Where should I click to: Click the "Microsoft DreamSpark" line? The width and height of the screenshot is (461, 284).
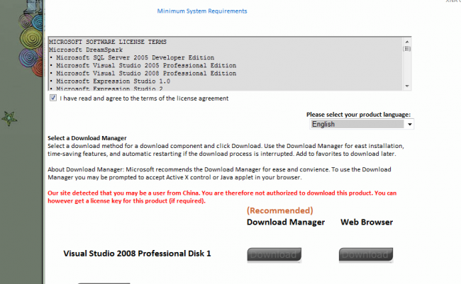[x=86, y=50]
